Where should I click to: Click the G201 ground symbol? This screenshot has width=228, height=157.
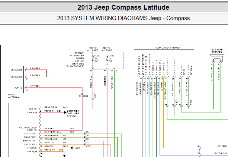pyautogui.click(x=72, y=148)
